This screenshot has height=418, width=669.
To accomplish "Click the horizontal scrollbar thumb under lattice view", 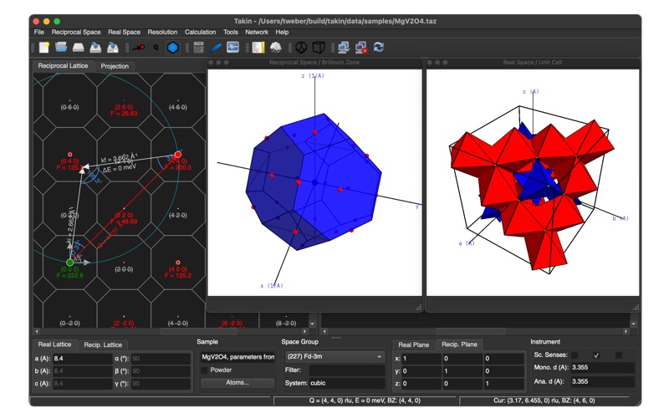I will (x=199, y=331).
